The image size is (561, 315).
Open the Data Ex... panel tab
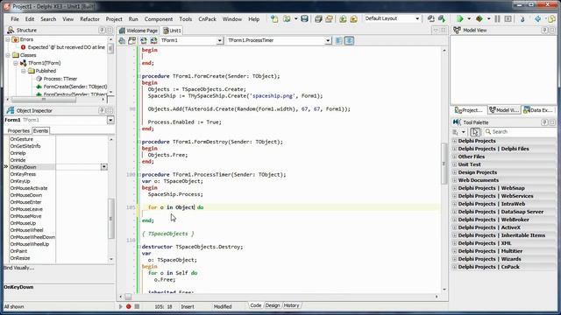pos(538,110)
